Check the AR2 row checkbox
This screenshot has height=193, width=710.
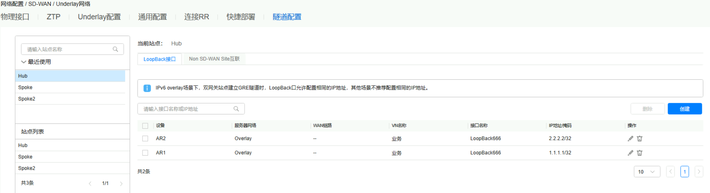[x=145, y=139]
